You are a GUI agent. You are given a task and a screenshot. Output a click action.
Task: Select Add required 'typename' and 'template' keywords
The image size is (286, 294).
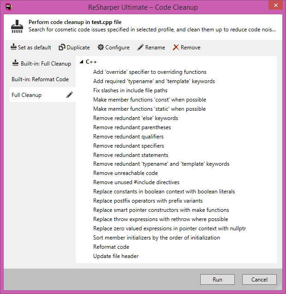pos(154,81)
